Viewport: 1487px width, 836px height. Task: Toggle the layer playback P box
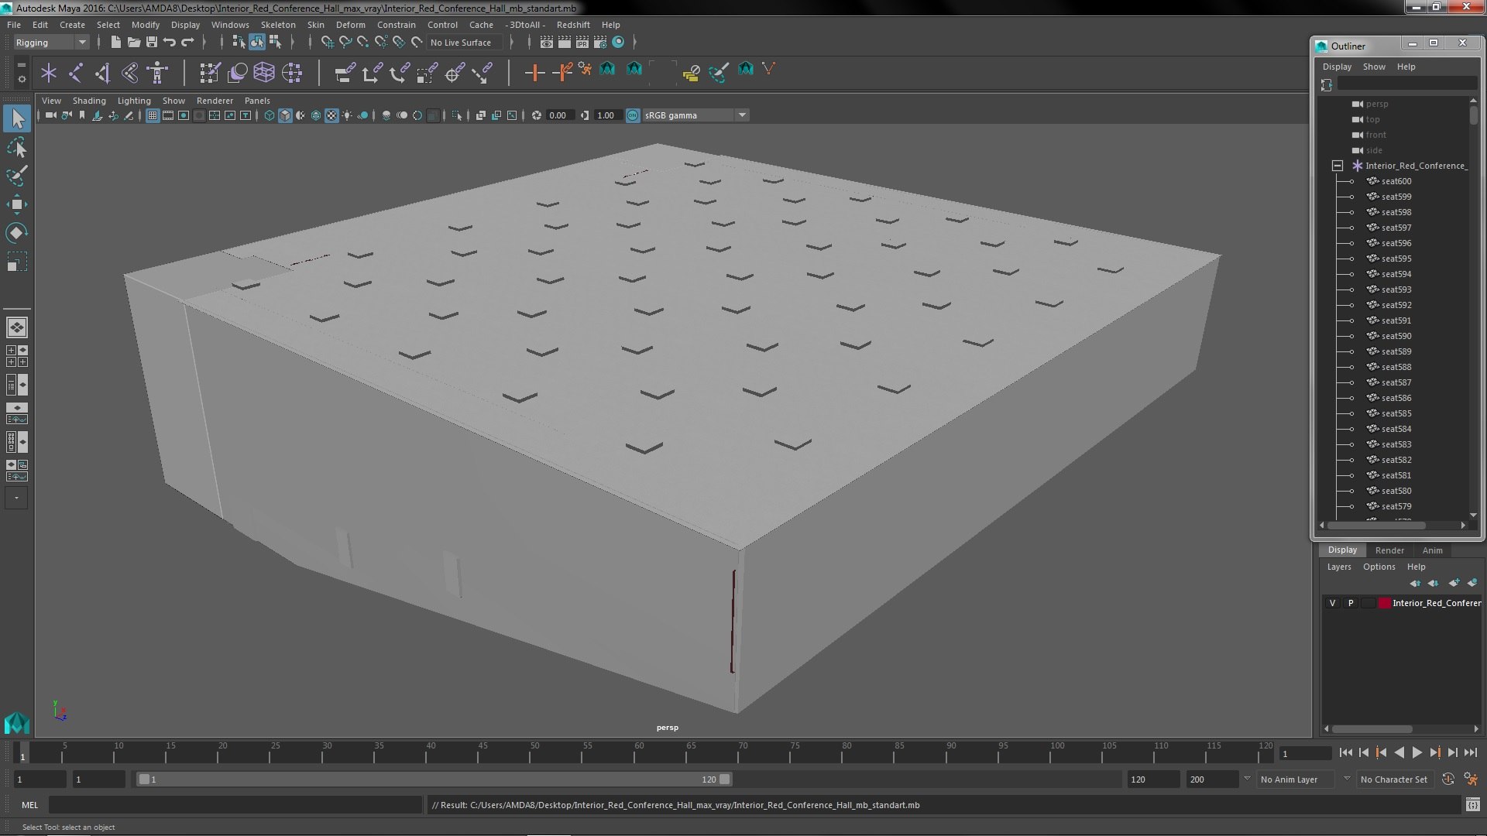point(1351,603)
